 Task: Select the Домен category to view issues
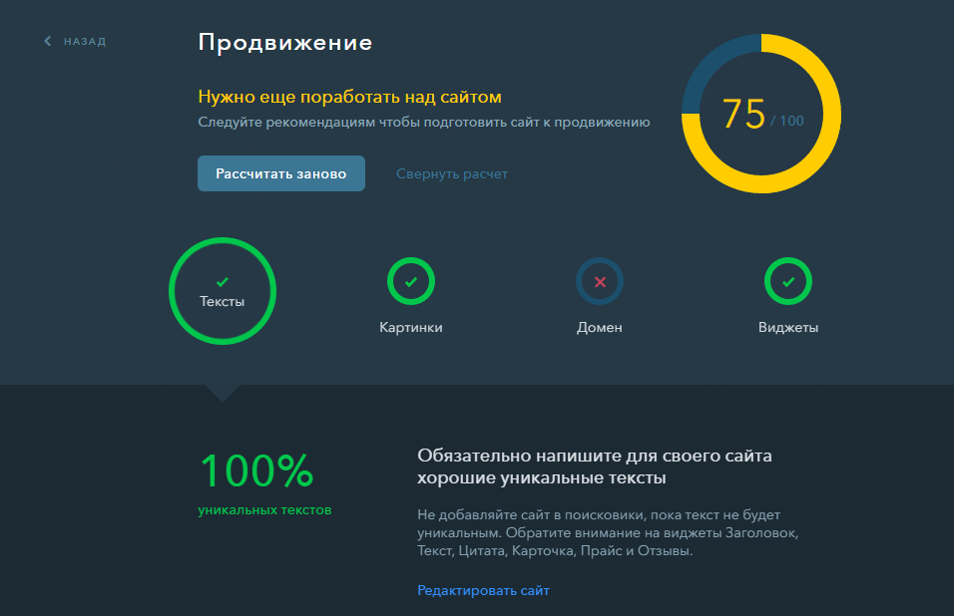click(x=599, y=292)
